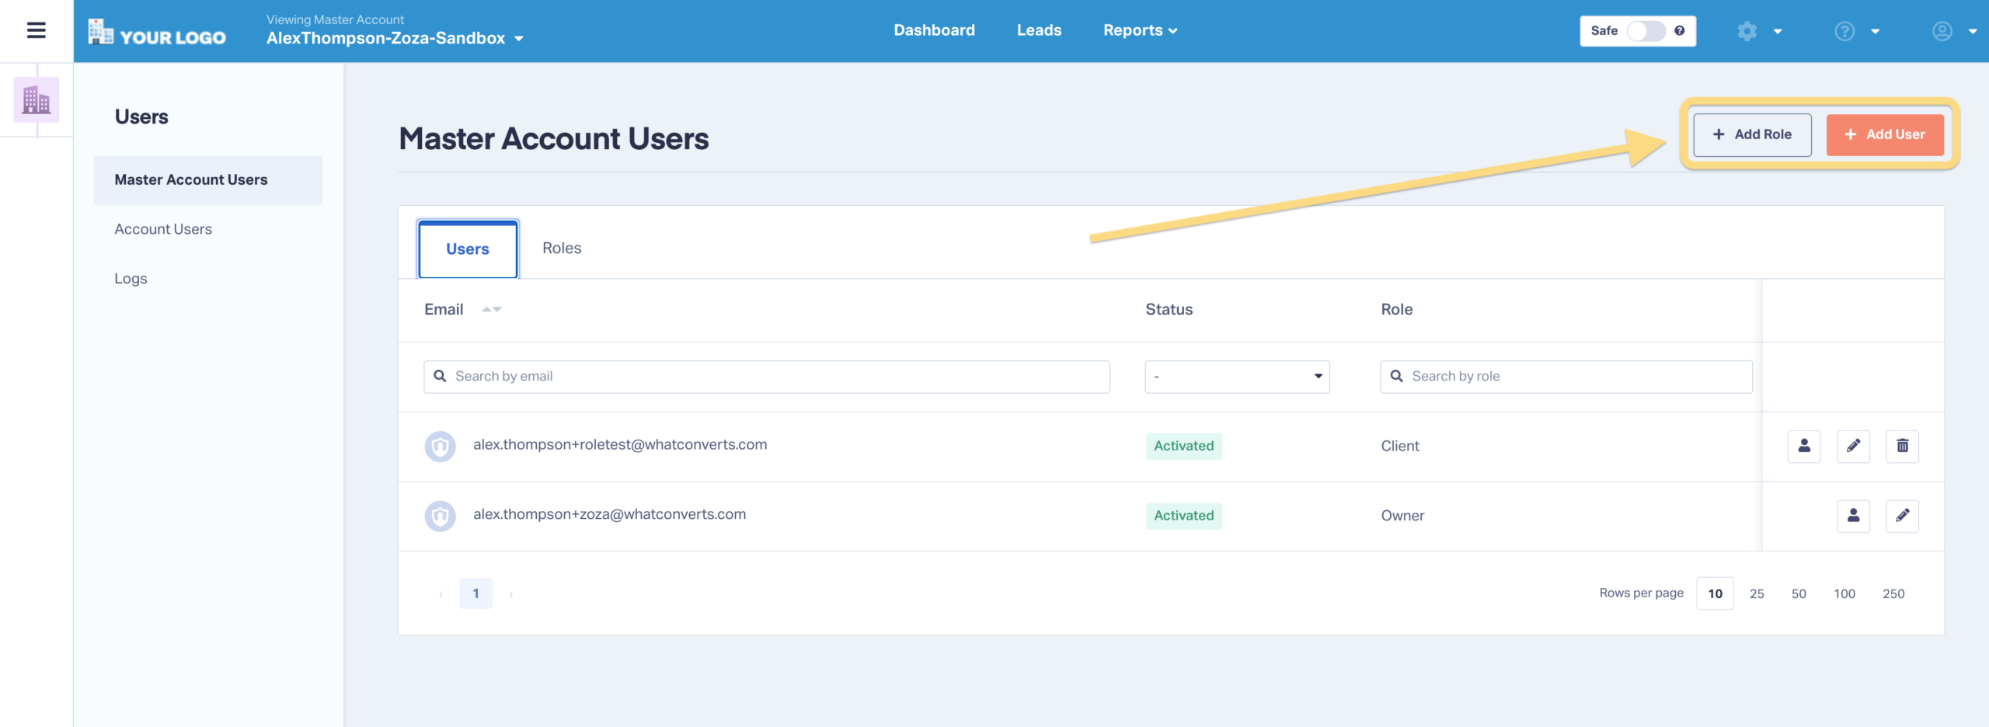Set rows per page to 50

point(1799,593)
